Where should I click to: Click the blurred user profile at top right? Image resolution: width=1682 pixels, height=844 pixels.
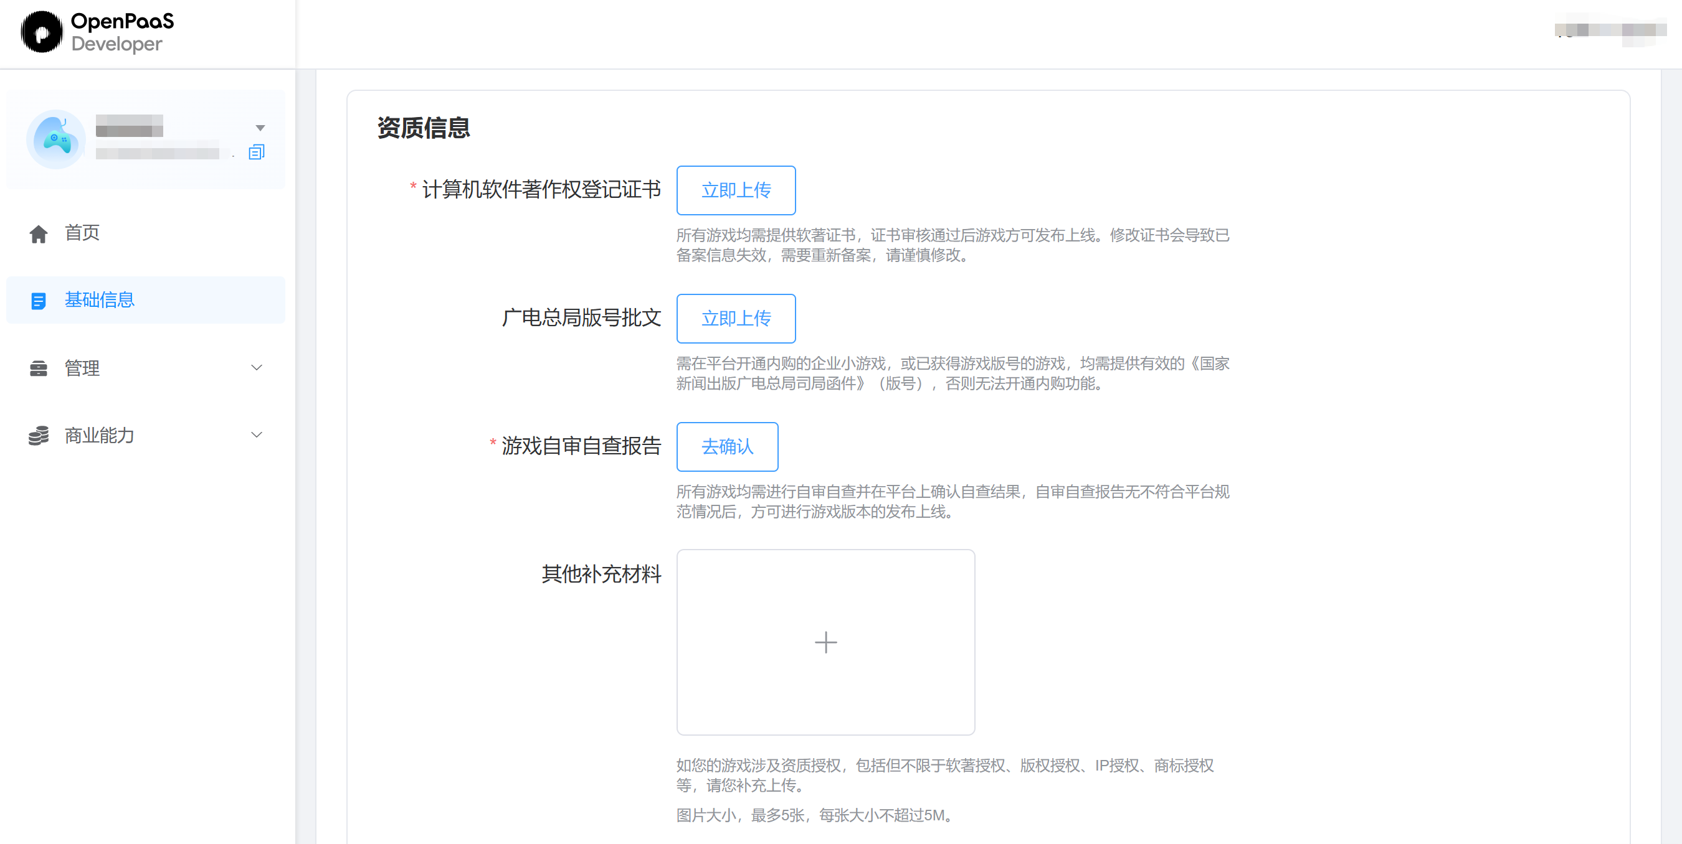click(1610, 30)
